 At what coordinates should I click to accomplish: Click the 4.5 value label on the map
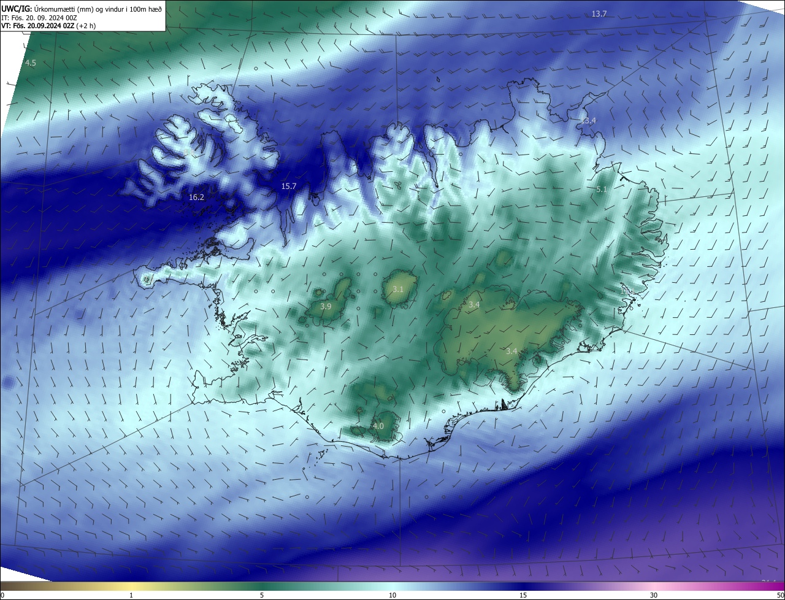click(31, 63)
